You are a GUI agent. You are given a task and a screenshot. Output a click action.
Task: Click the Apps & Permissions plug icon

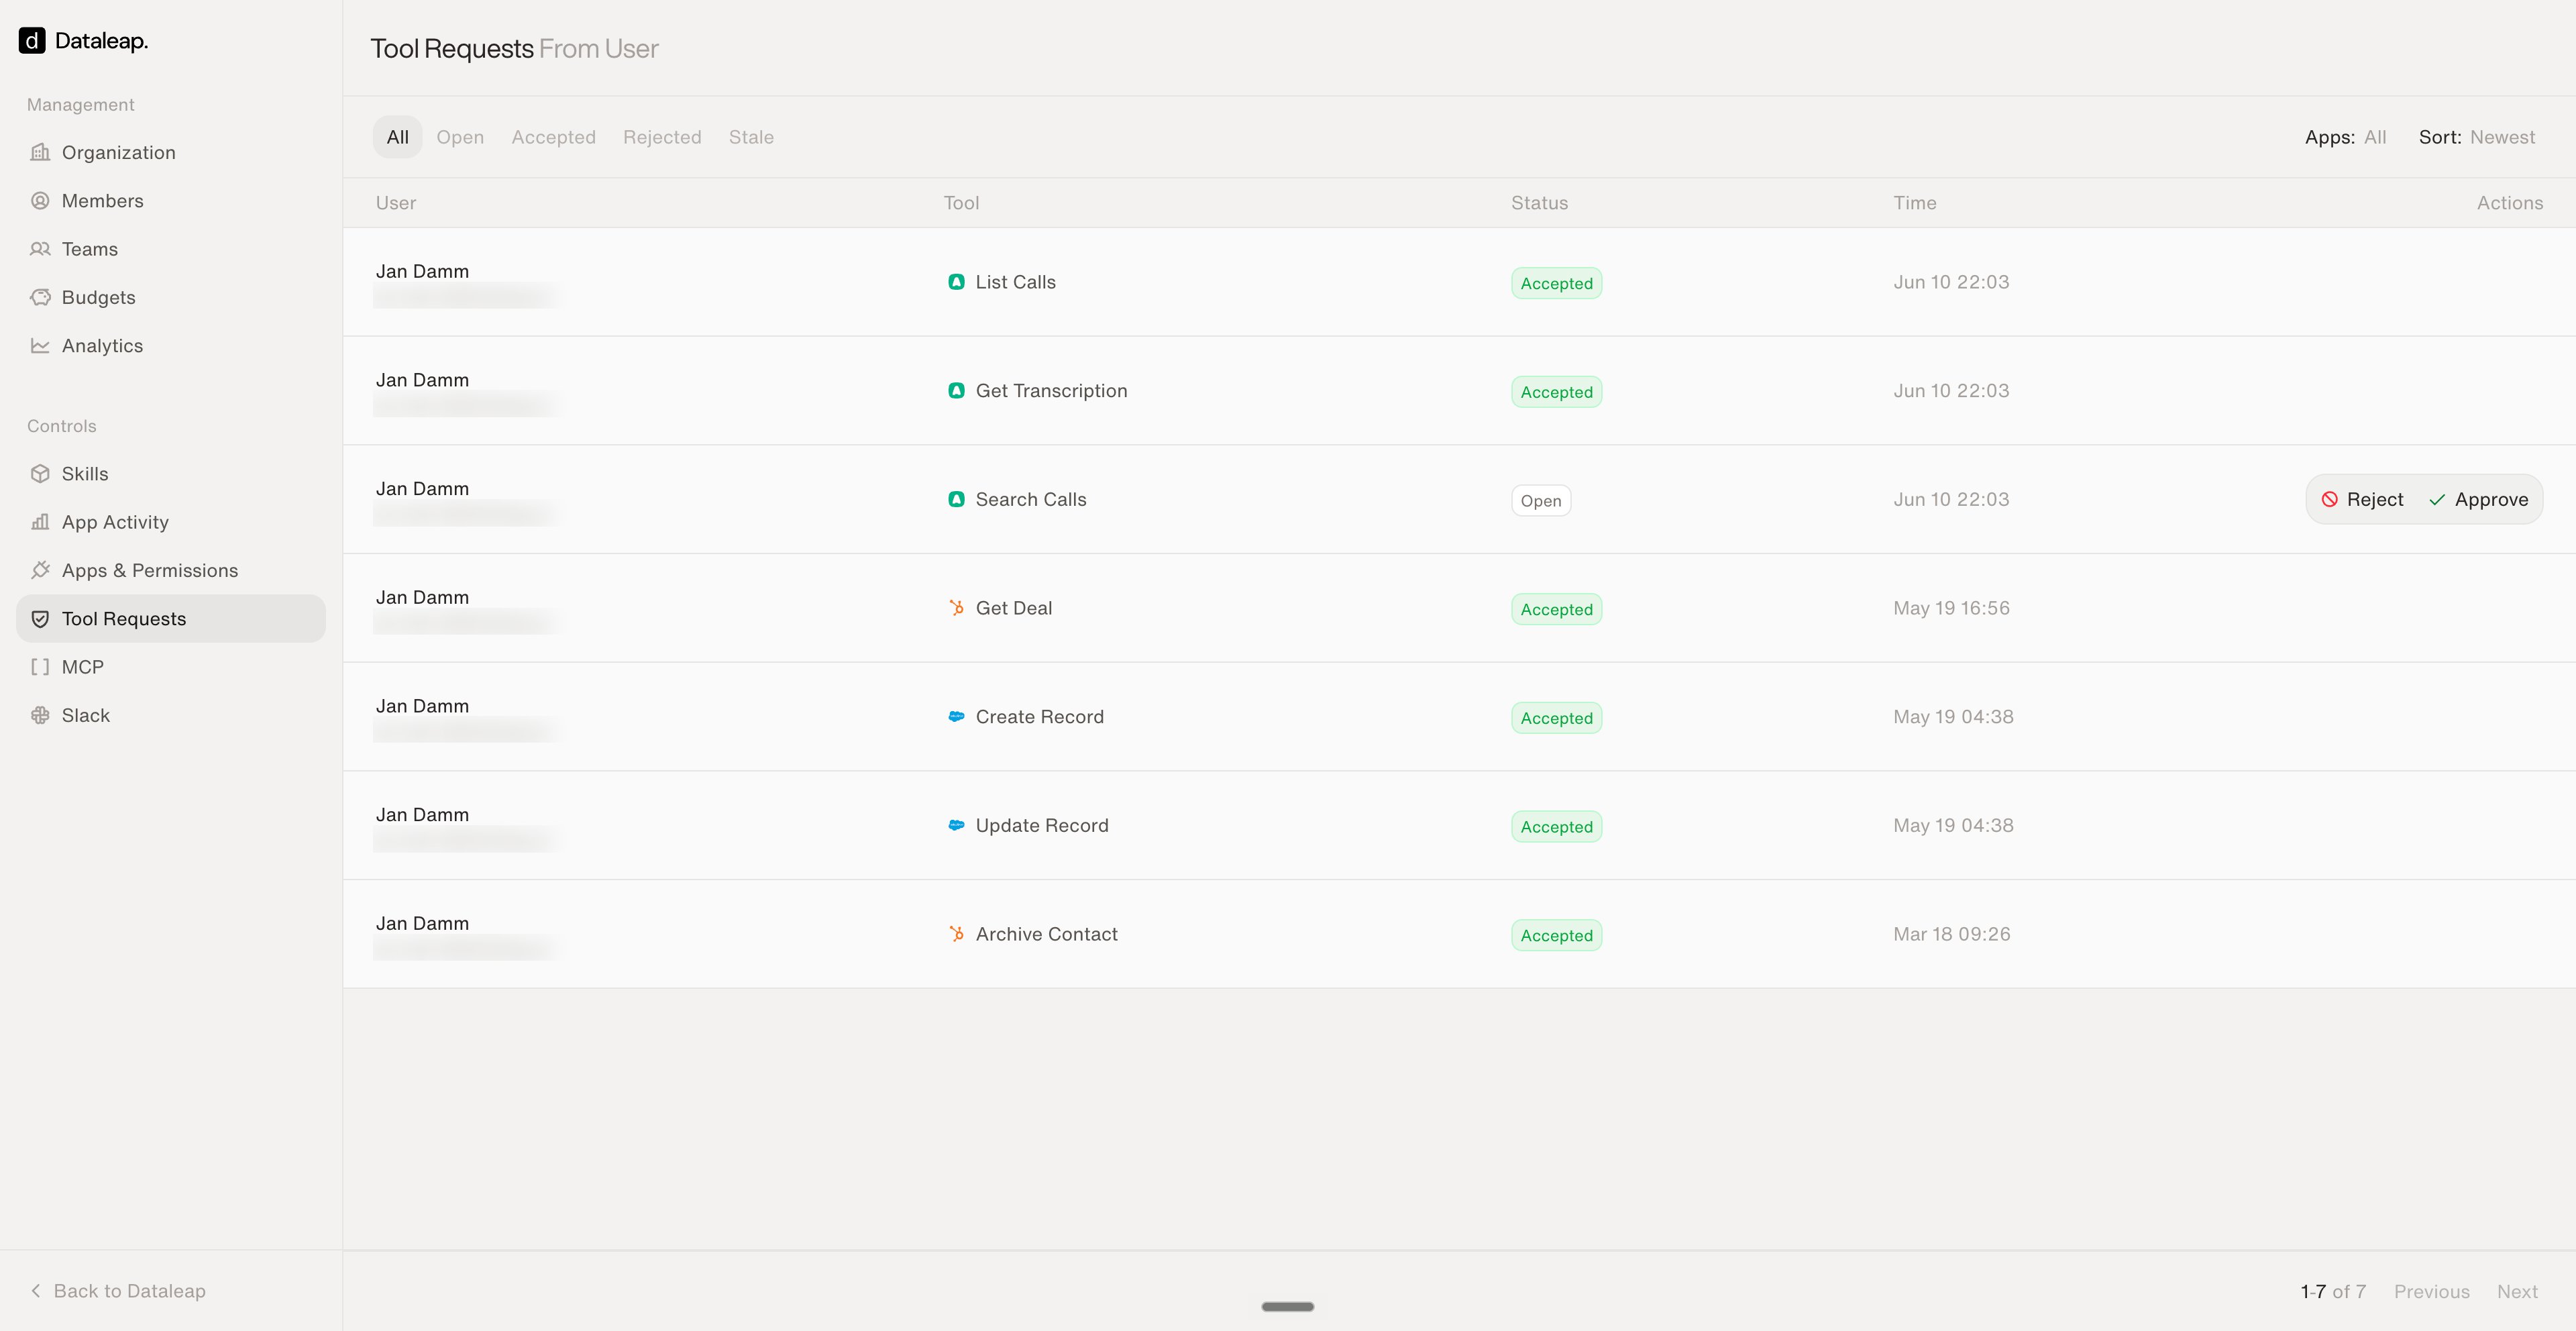click(x=40, y=570)
